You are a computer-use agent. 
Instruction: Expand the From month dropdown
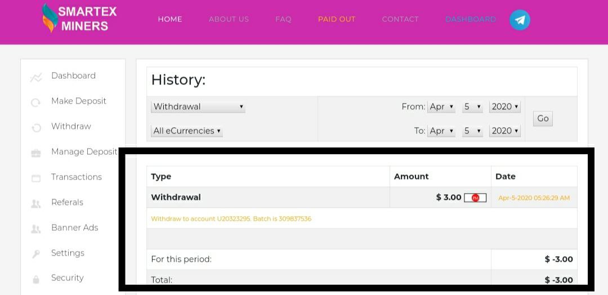click(x=441, y=106)
